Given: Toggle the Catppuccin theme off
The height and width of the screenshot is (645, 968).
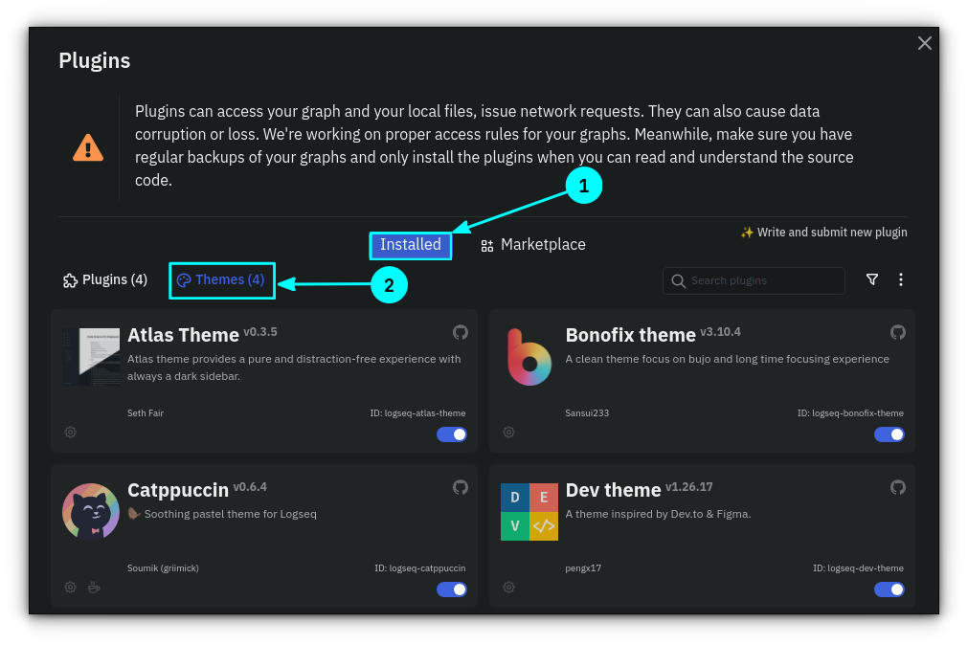Looking at the screenshot, I should click(x=452, y=589).
